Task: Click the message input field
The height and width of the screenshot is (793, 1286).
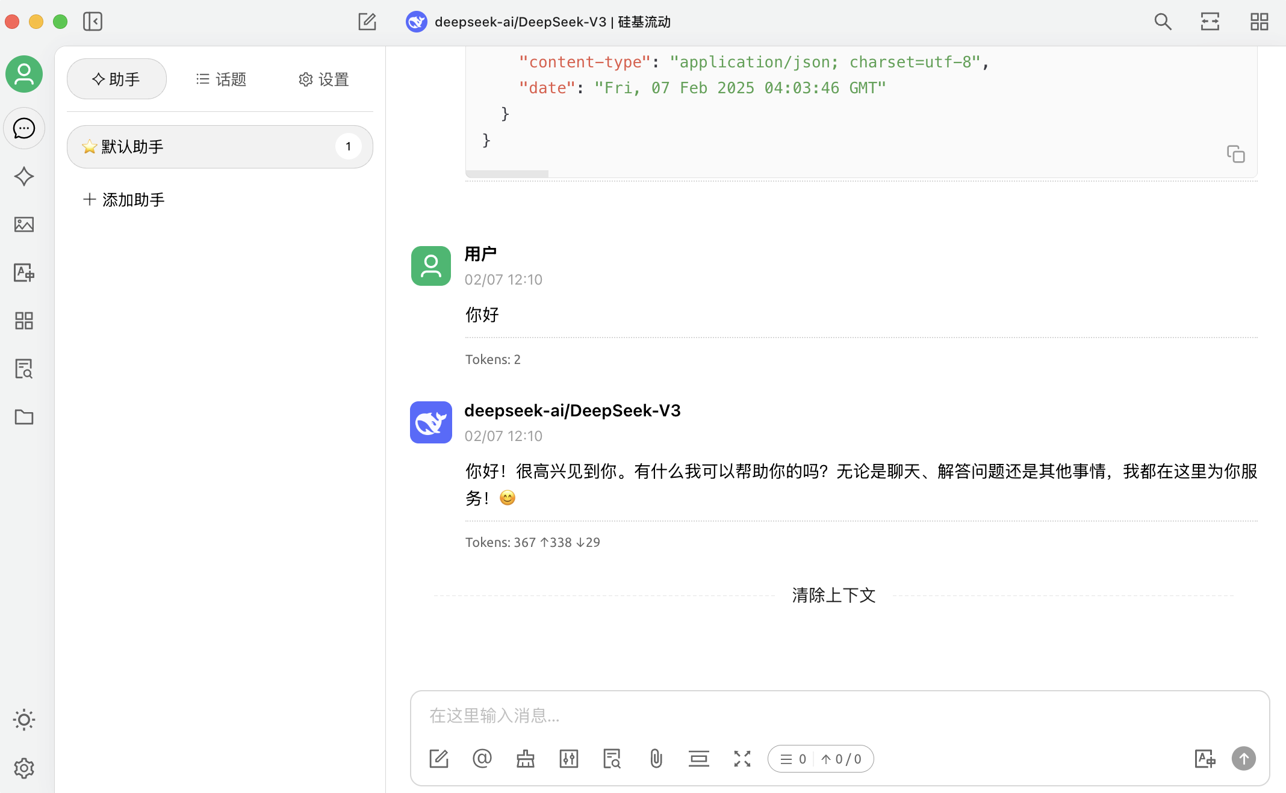Action: [x=839, y=715]
